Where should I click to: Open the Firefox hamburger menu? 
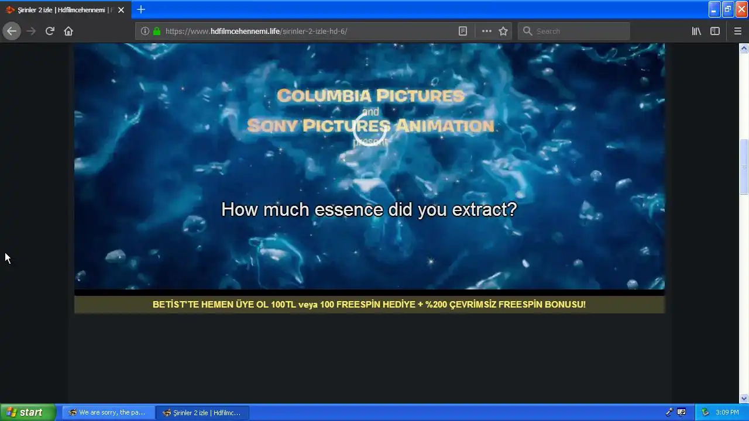click(738, 31)
